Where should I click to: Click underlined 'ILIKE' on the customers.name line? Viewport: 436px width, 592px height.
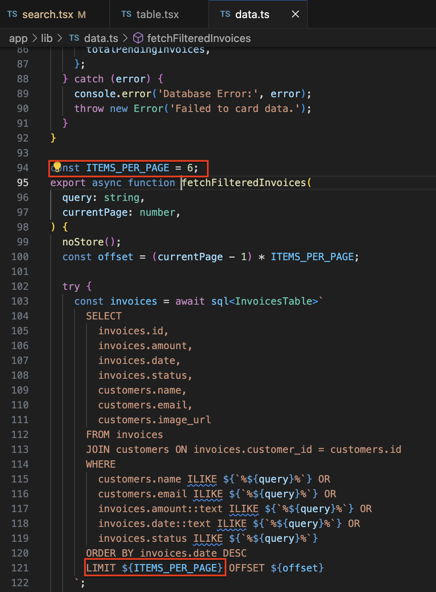(x=202, y=479)
